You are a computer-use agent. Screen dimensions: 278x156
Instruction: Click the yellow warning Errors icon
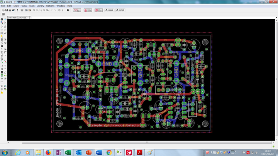pyautogui.click(x=2, y=92)
